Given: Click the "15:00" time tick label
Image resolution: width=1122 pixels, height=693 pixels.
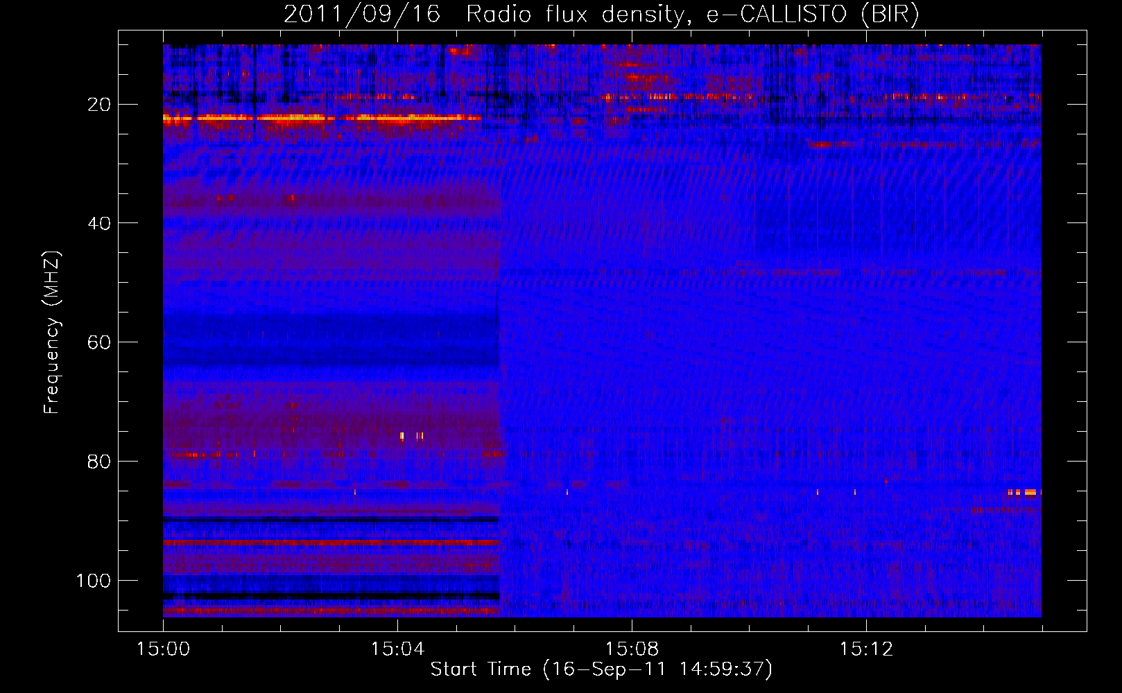Looking at the screenshot, I should click(x=163, y=649).
